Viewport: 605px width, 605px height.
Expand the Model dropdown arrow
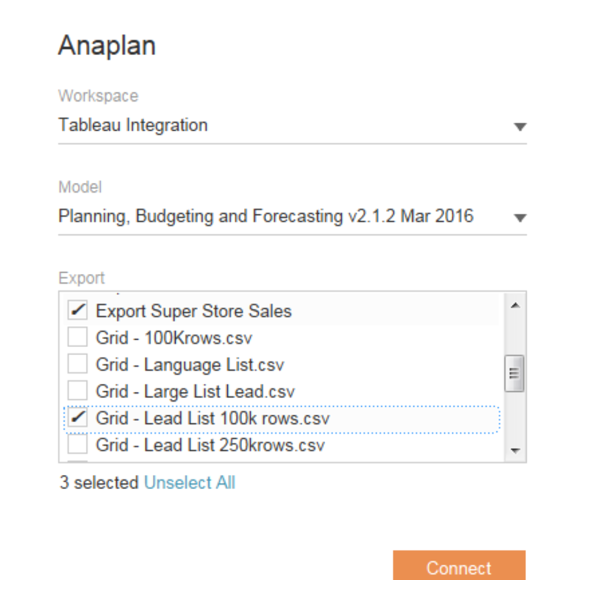[519, 218]
